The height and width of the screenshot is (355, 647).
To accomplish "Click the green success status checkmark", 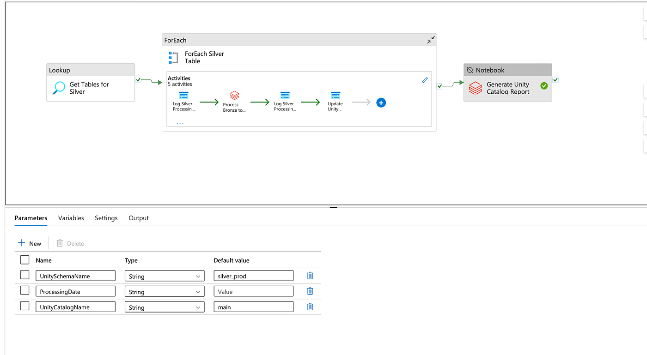I will [544, 85].
